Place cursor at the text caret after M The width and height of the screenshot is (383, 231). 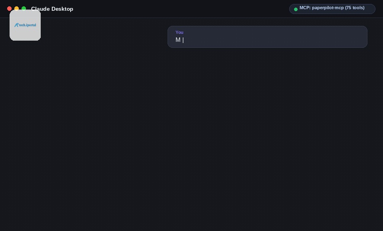(x=183, y=40)
